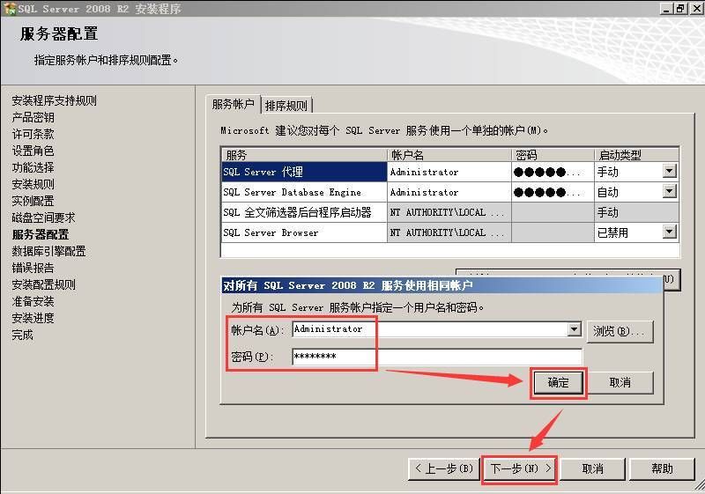Click the 密码 input field

click(436, 357)
